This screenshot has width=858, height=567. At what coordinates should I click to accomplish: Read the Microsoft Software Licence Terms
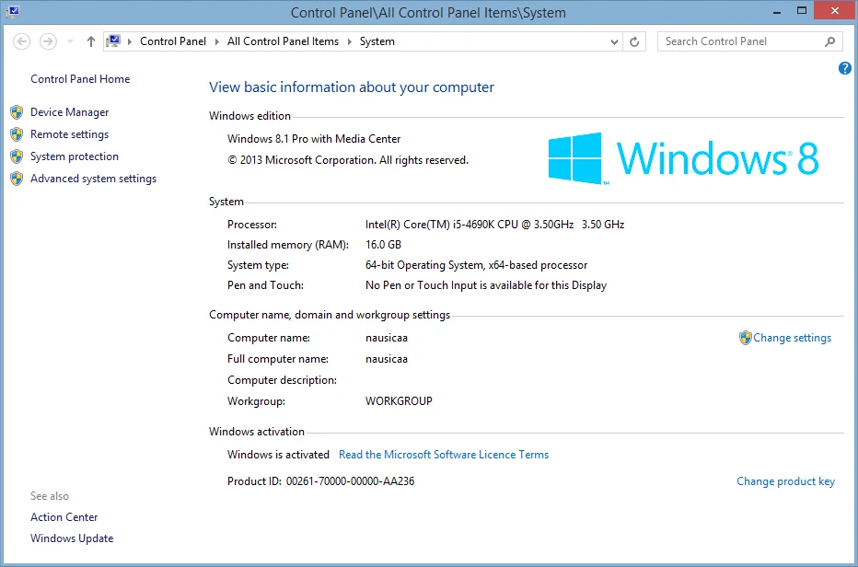click(444, 455)
